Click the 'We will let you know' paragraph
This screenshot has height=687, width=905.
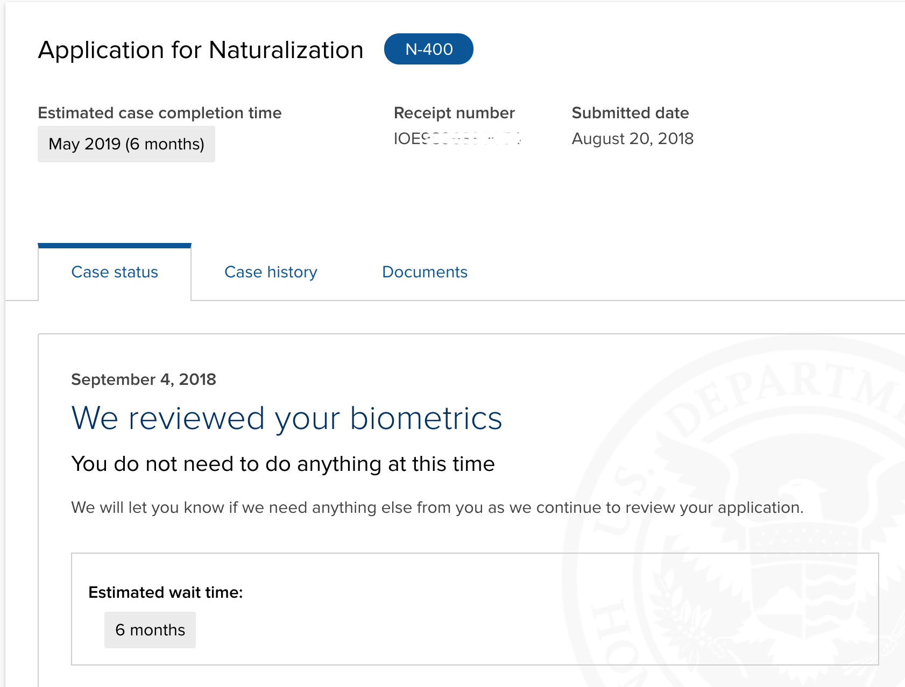(x=437, y=507)
